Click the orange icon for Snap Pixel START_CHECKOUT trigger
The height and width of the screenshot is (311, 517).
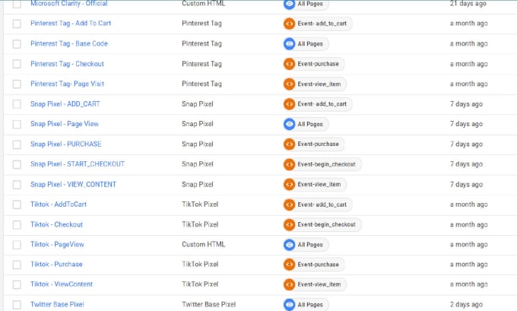pyautogui.click(x=289, y=164)
